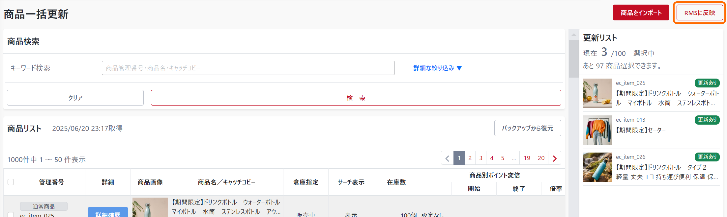Open pagination page 20
The width and height of the screenshot is (727, 217).
coord(541,158)
